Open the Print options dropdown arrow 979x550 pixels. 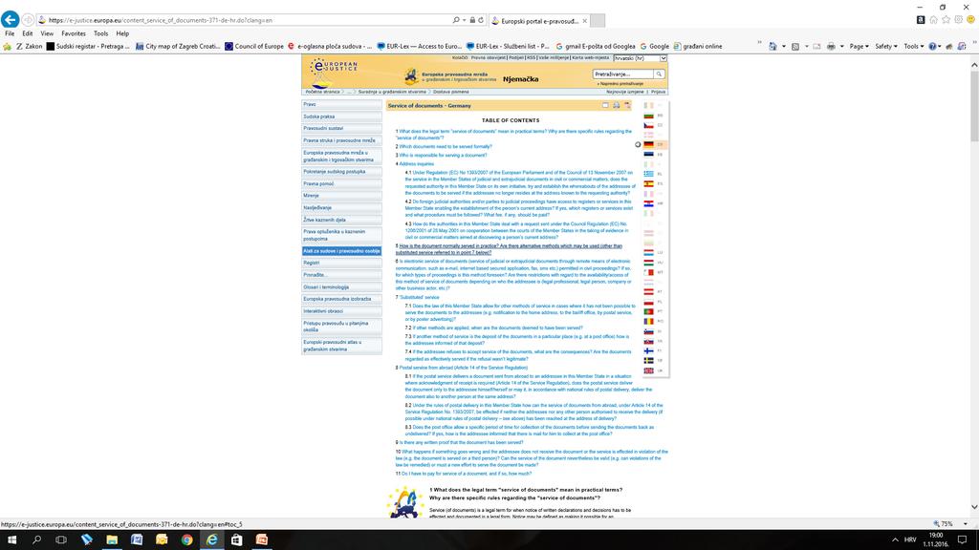pyautogui.click(x=841, y=46)
